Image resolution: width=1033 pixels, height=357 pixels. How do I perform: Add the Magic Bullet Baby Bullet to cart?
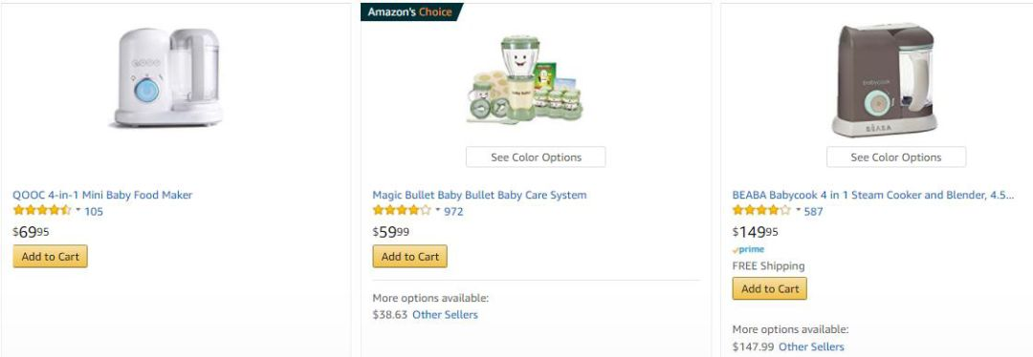(409, 257)
